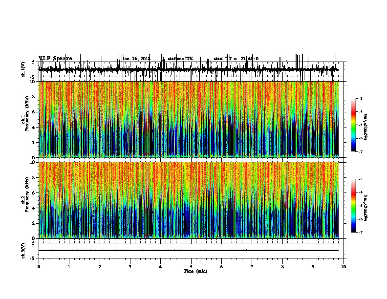Click the '4' kHz tick on ch.2 frequency axis

pos(34,208)
